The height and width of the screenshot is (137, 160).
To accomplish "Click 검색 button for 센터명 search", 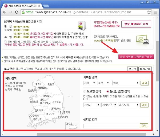I will [x=144, y=126].
